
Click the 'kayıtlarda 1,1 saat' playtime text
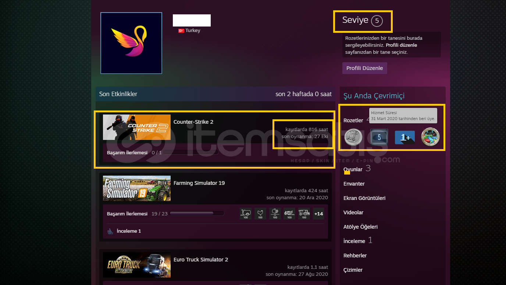(308, 267)
